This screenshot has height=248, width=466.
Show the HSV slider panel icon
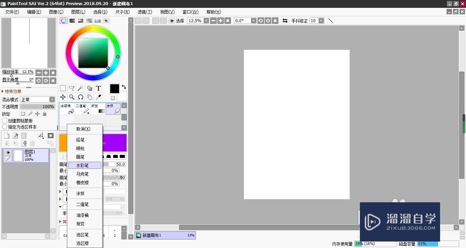click(81, 20)
